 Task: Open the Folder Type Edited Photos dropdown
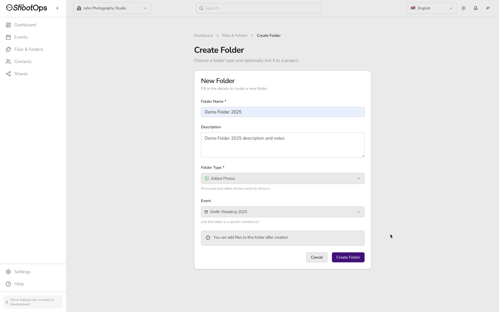283,179
